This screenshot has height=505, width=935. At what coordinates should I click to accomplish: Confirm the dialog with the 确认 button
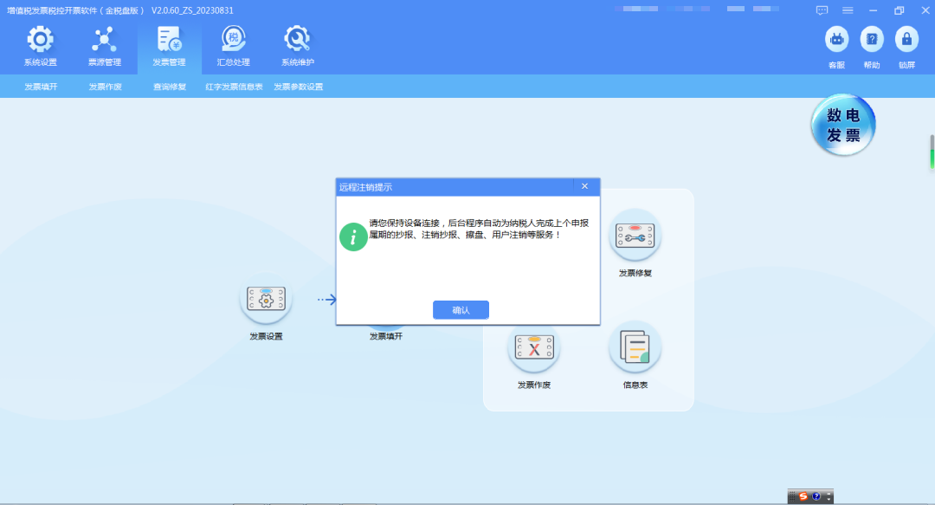point(461,310)
